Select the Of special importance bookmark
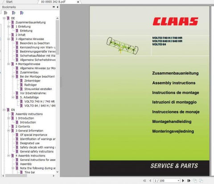 [33, 135]
